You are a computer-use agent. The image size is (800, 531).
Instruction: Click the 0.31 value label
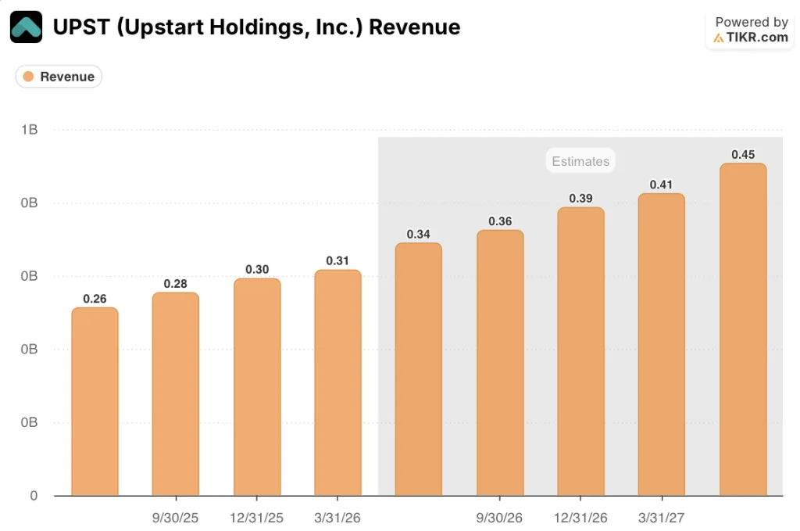(x=337, y=260)
